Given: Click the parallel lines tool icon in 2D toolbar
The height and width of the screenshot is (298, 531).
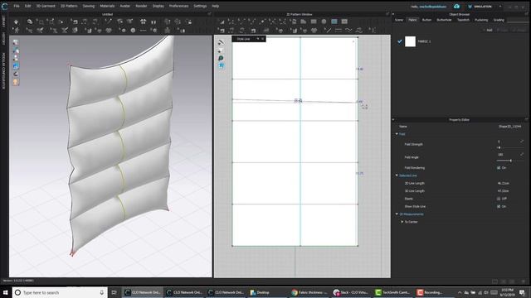Looking at the screenshot, I should coord(338,31).
